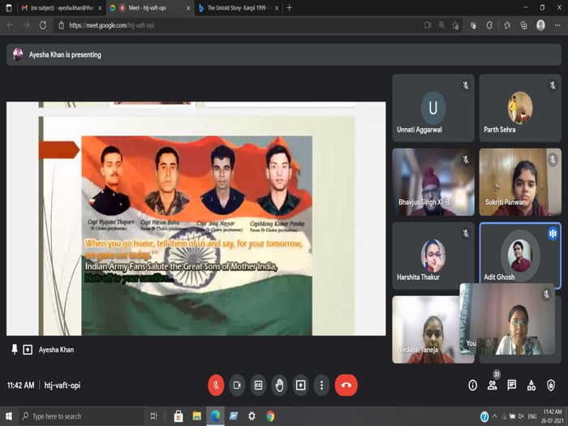View site information lock icon

pyautogui.click(x=61, y=25)
